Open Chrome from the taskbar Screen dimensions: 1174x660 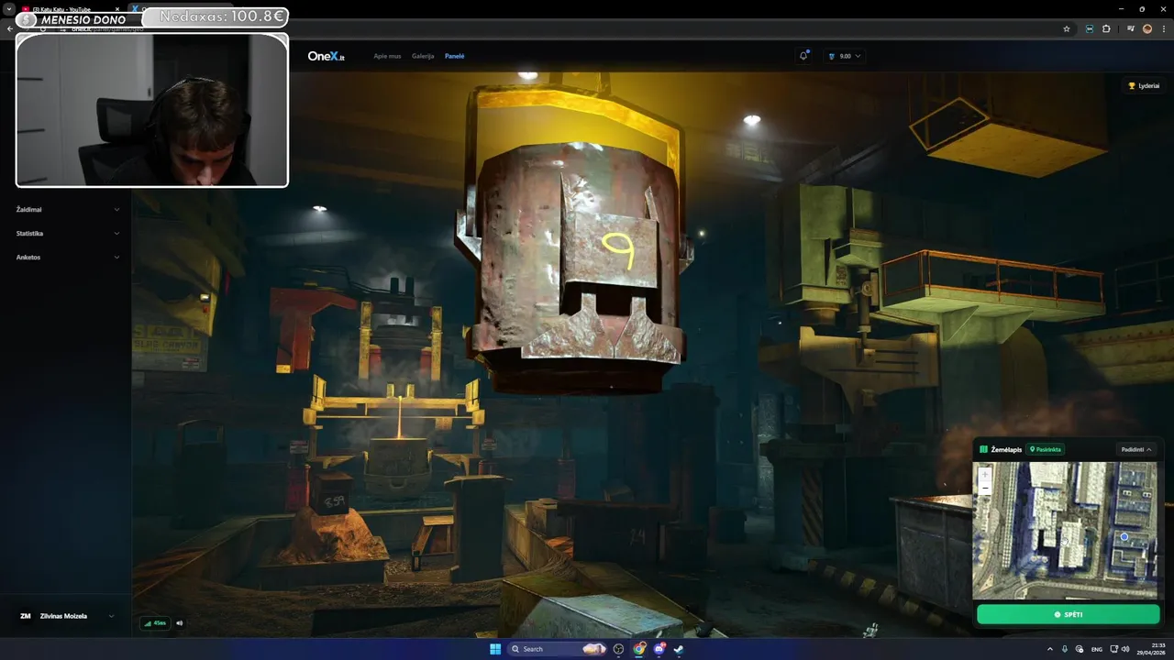coord(639,649)
